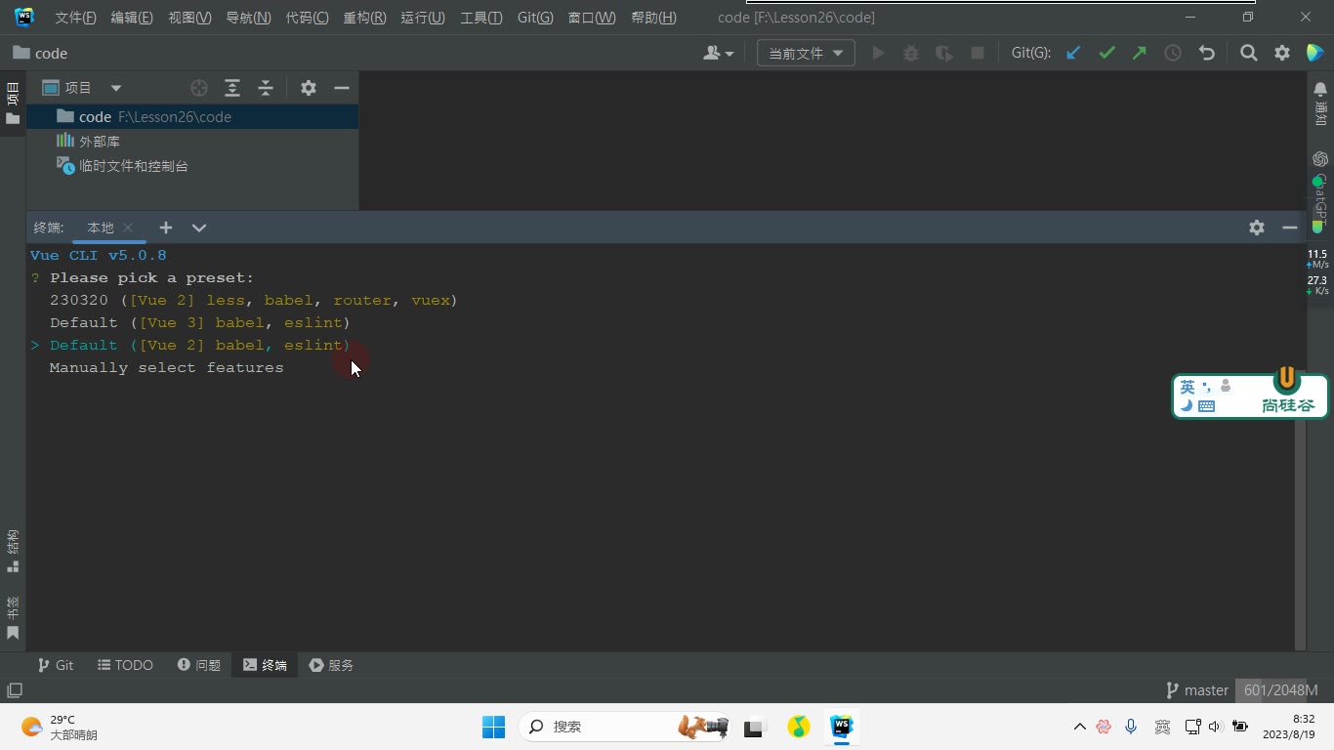The image size is (1334, 750).
Task: Hide the terminal panel
Action: (x=1290, y=228)
